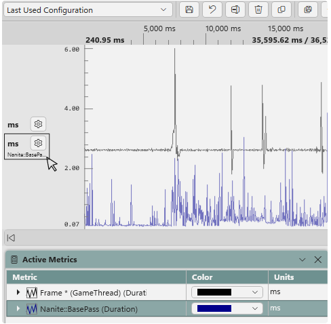This screenshot has height=324, width=331.
Task: Click the rename configuration icon
Action: pyautogui.click(x=235, y=9)
